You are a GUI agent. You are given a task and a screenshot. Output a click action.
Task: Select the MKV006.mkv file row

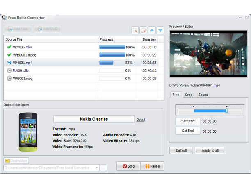point(81,47)
